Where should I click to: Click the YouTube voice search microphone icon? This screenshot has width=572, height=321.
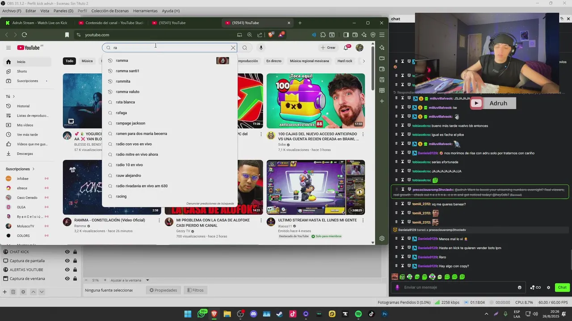(x=261, y=48)
